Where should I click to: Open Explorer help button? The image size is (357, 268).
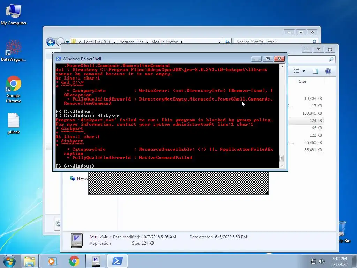click(x=328, y=71)
